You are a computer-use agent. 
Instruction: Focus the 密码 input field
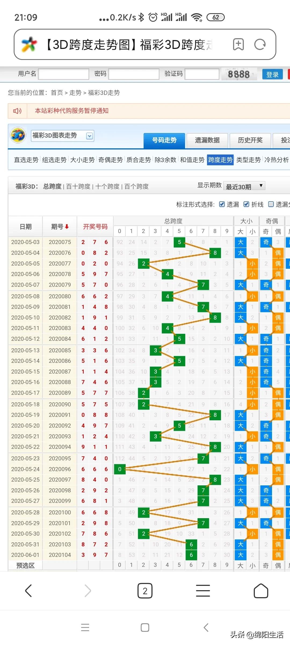pyautogui.click(x=134, y=74)
